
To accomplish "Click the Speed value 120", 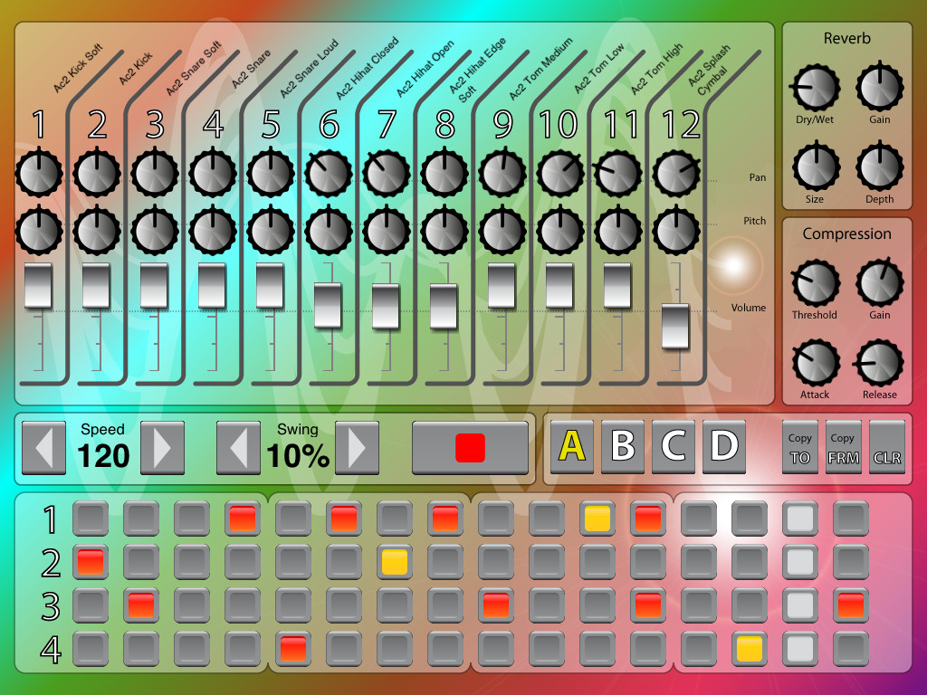I will (x=103, y=456).
